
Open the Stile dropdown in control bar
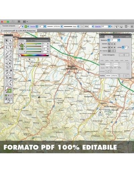tap(93, 26)
